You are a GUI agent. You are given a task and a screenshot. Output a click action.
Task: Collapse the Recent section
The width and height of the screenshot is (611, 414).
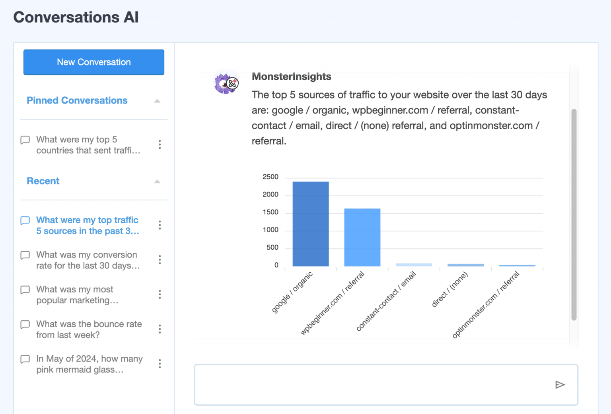click(x=157, y=181)
